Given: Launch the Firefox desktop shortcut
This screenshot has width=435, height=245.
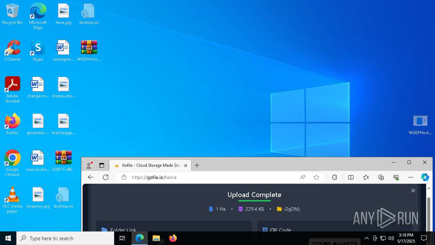Looking at the screenshot, I should point(13,125).
